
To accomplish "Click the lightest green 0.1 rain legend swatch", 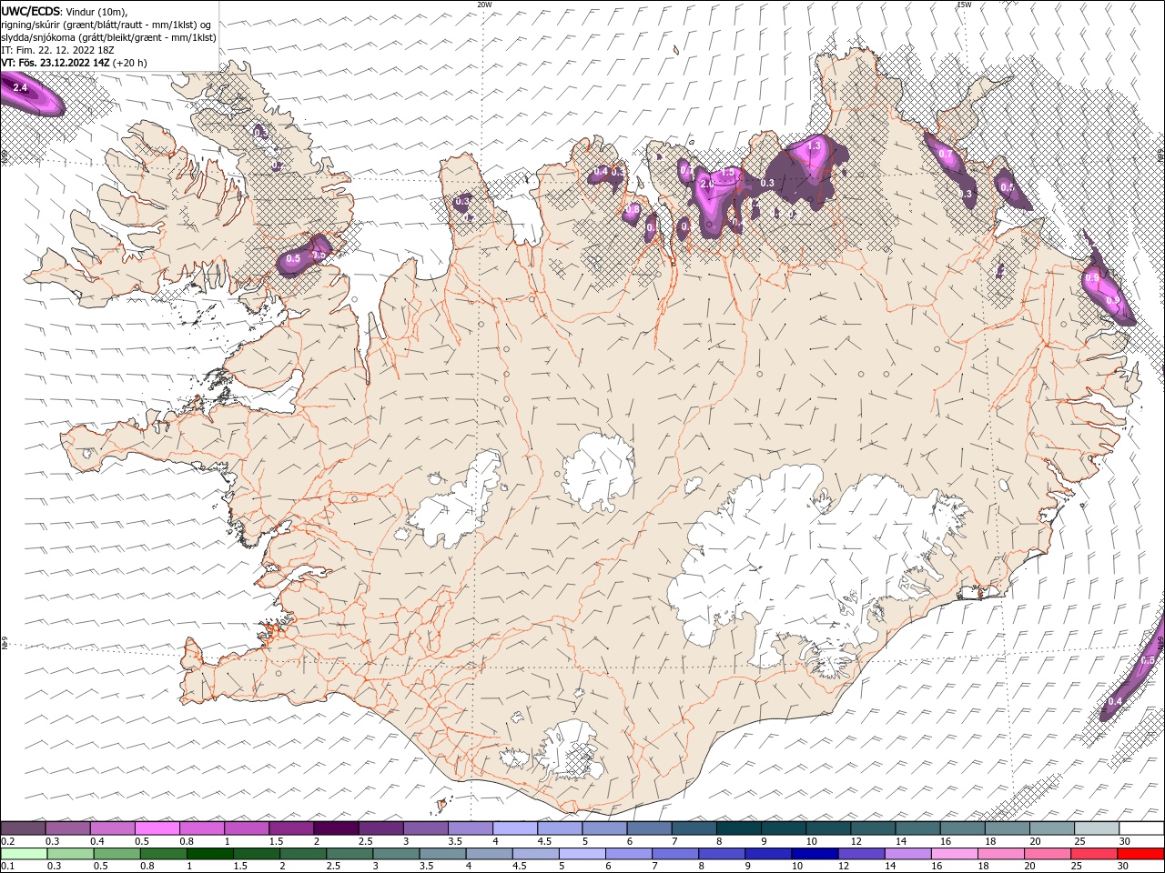I will 24,854.
